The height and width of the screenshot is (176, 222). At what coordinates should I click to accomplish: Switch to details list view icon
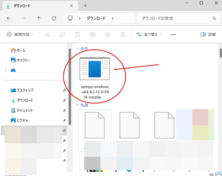(211, 175)
